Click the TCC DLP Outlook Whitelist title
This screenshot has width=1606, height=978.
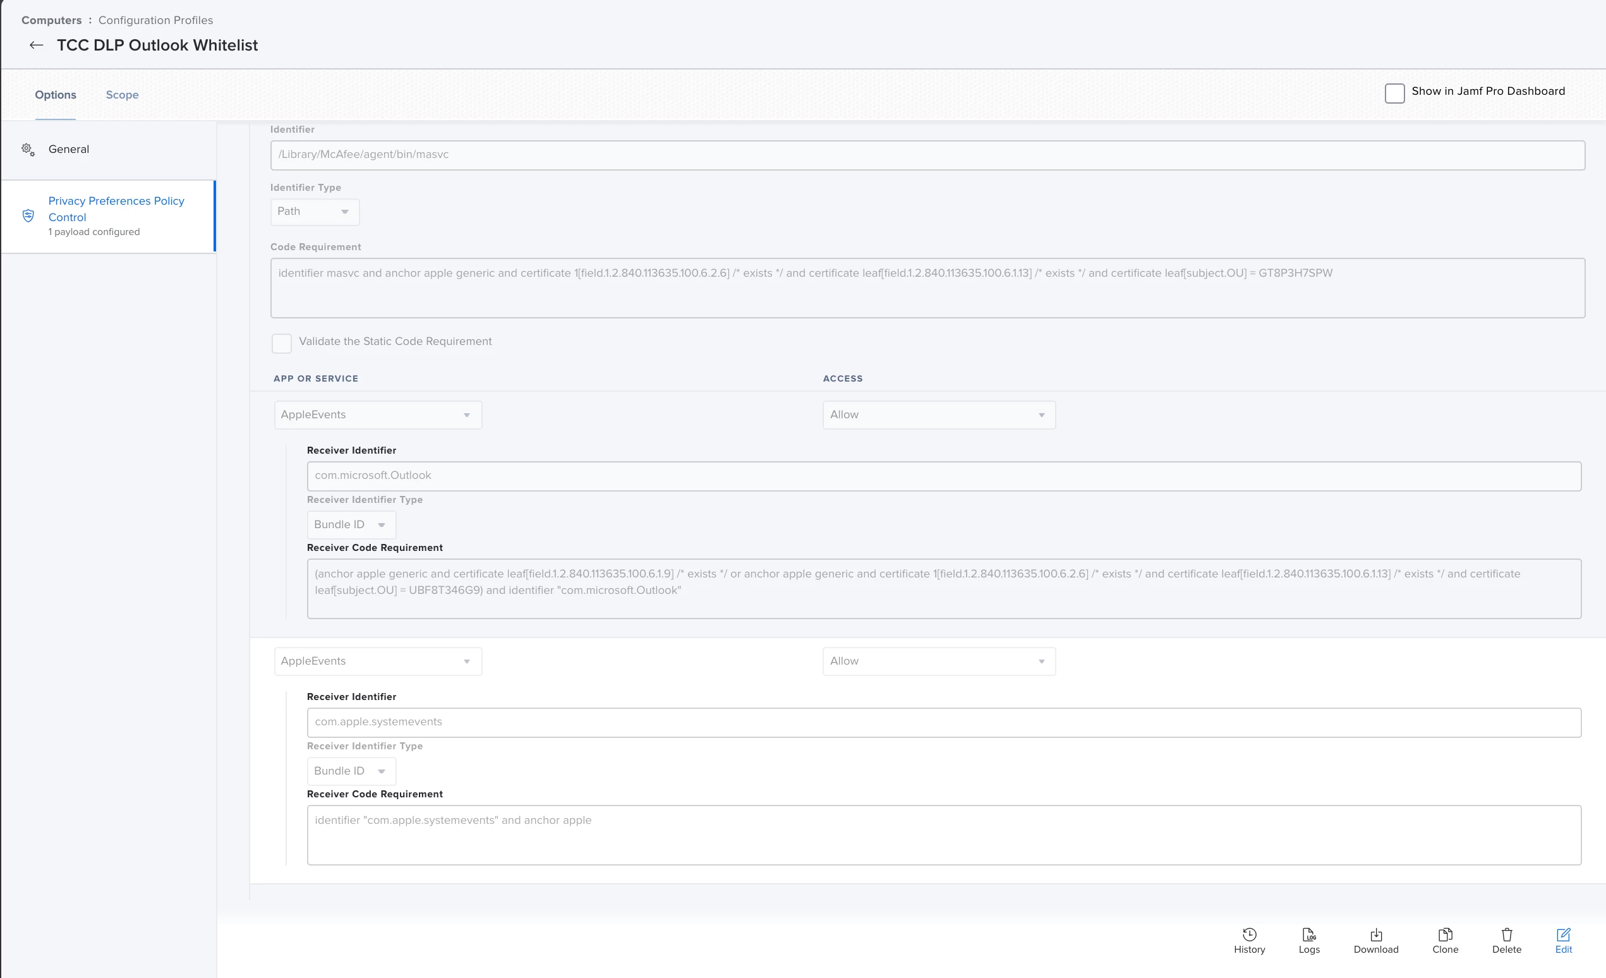[x=157, y=45]
